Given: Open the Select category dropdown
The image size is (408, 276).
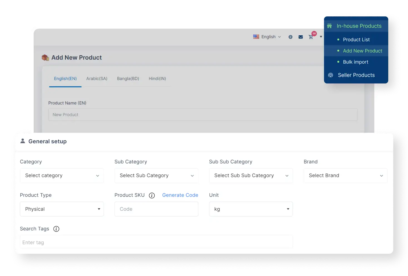Looking at the screenshot, I should point(62,176).
